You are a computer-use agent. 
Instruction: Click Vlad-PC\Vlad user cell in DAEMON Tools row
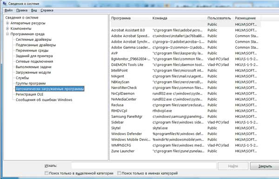(x=218, y=65)
